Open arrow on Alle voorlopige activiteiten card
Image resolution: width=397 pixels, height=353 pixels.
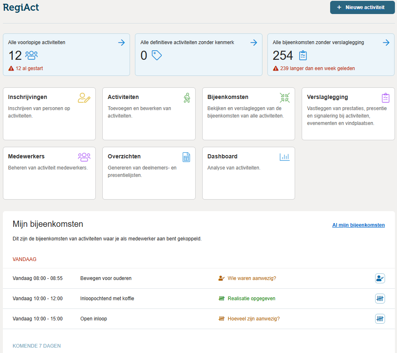[x=121, y=42]
